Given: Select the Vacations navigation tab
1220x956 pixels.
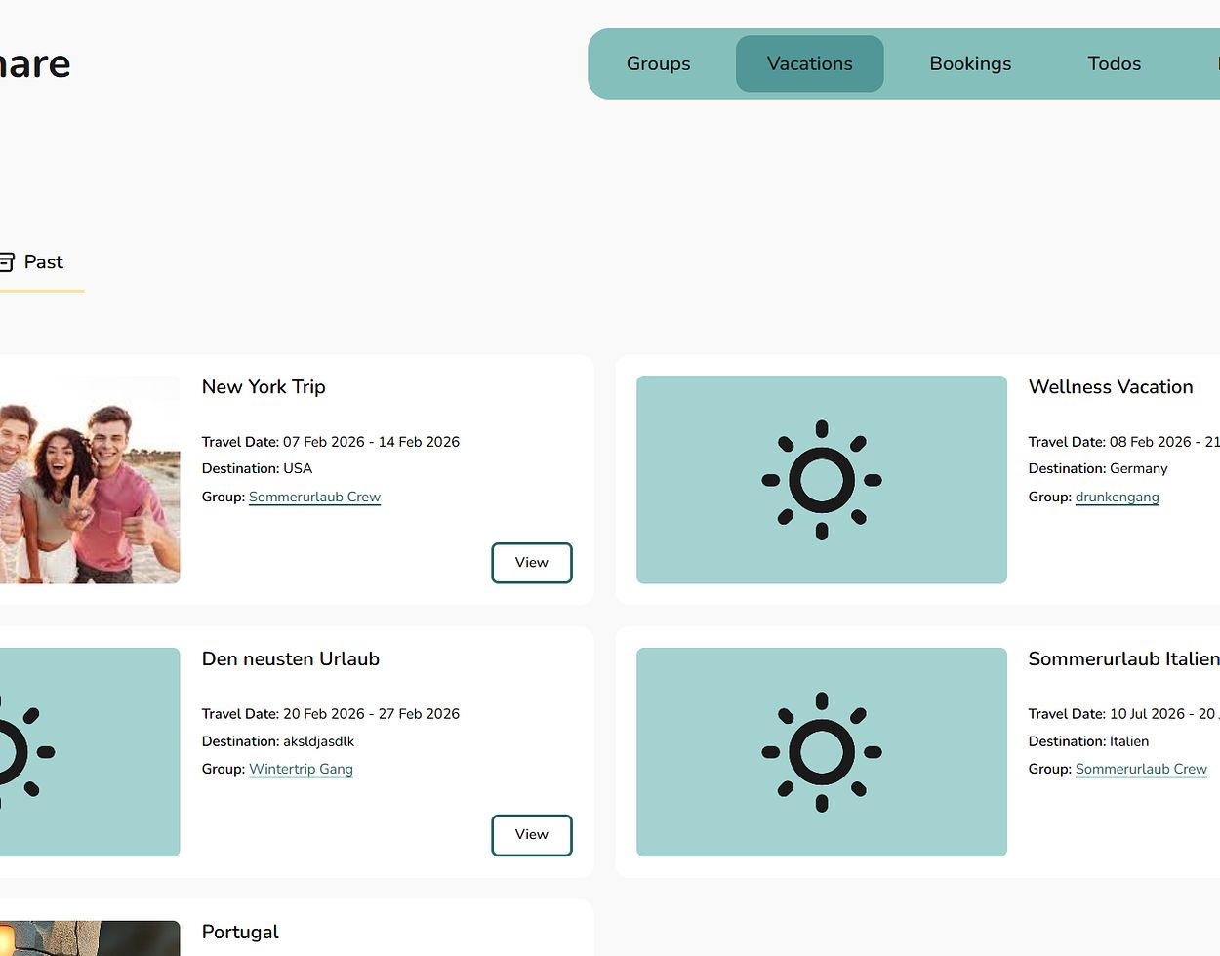Looking at the screenshot, I should pyautogui.click(x=809, y=63).
